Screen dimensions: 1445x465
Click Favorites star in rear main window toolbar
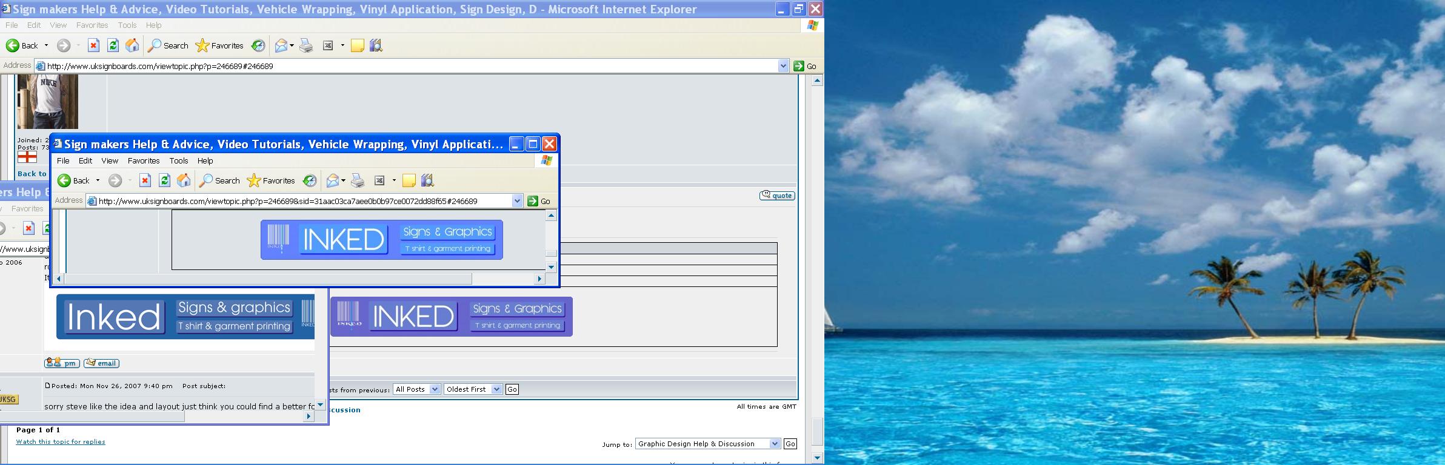click(x=219, y=45)
